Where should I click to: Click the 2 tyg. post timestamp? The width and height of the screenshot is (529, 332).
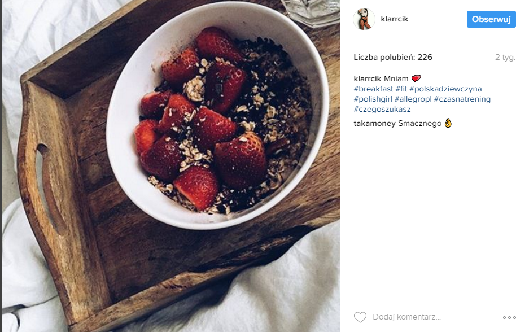pos(505,58)
